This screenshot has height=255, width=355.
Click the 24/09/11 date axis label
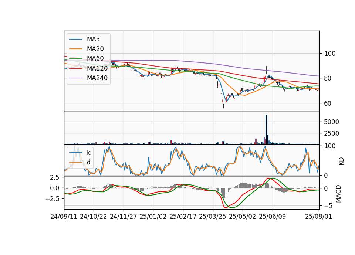tap(64, 217)
